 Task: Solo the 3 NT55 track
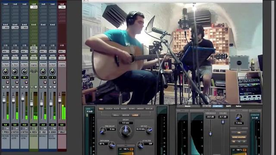(x=22, y=87)
